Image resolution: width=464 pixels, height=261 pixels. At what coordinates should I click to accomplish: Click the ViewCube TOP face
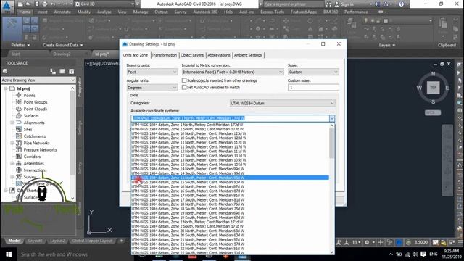point(433,88)
